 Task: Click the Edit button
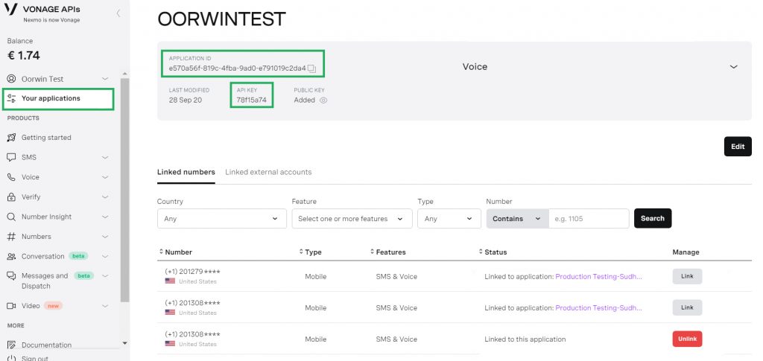738,146
